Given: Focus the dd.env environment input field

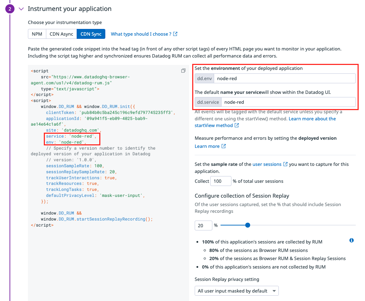Looking at the screenshot, I should [285, 78].
